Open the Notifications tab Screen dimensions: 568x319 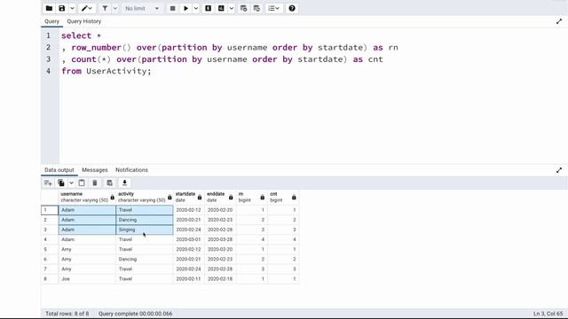click(x=131, y=170)
